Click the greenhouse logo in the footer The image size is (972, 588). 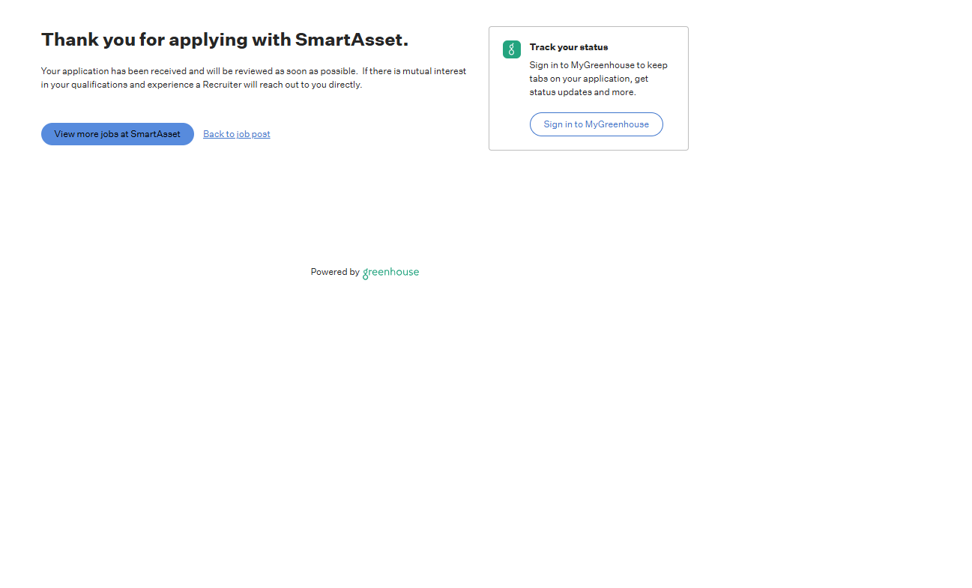tap(390, 273)
